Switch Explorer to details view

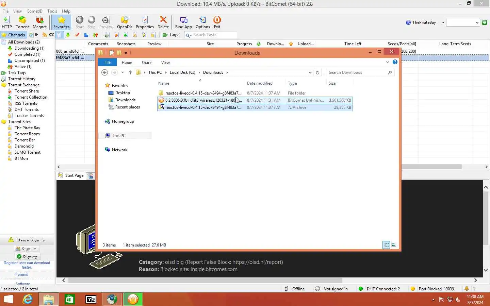click(386, 245)
